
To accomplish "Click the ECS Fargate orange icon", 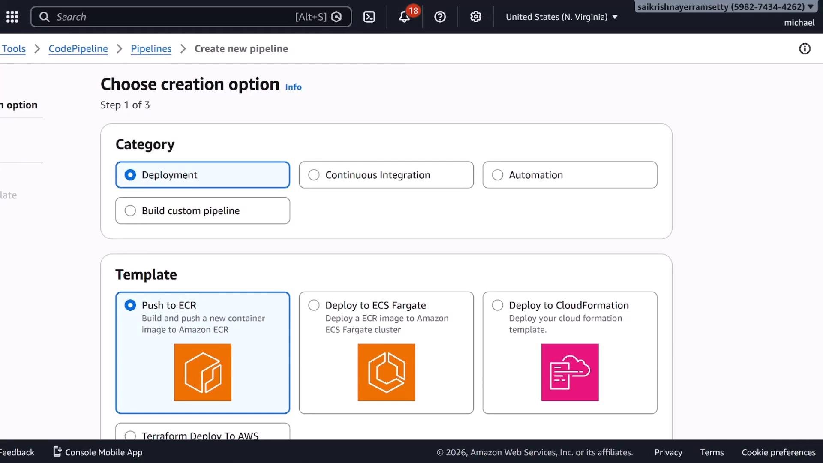I will [x=386, y=372].
